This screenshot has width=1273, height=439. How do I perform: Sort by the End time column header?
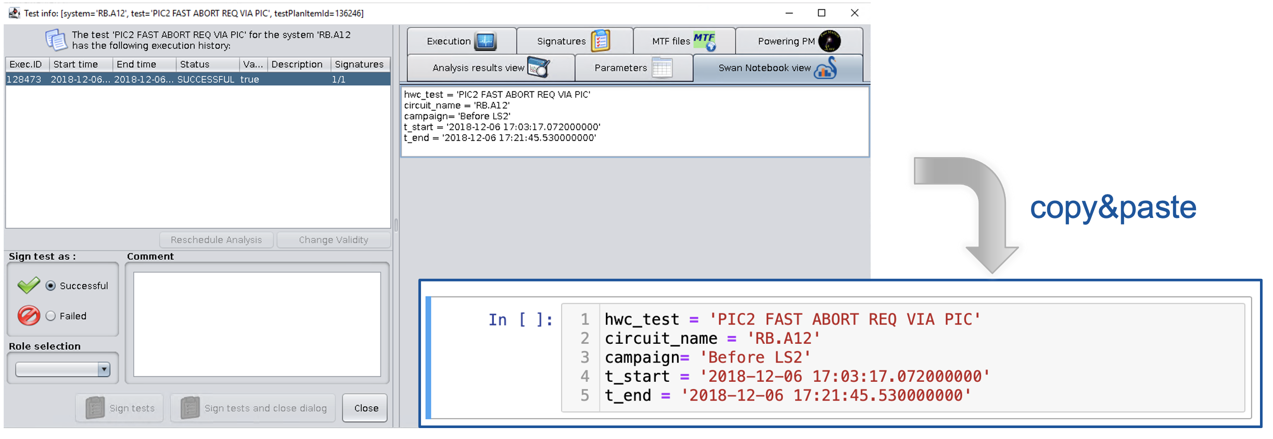click(x=144, y=64)
